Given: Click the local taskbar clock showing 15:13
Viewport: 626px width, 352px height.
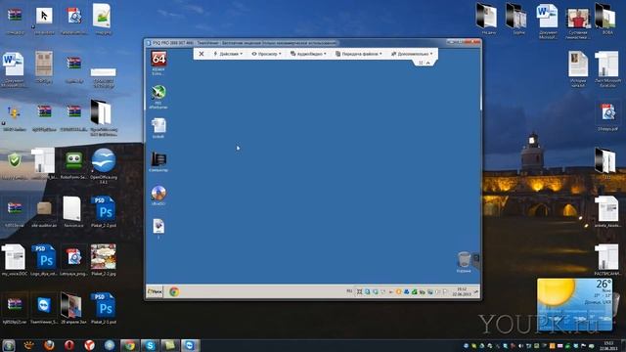Looking at the screenshot, I should (x=608, y=345).
